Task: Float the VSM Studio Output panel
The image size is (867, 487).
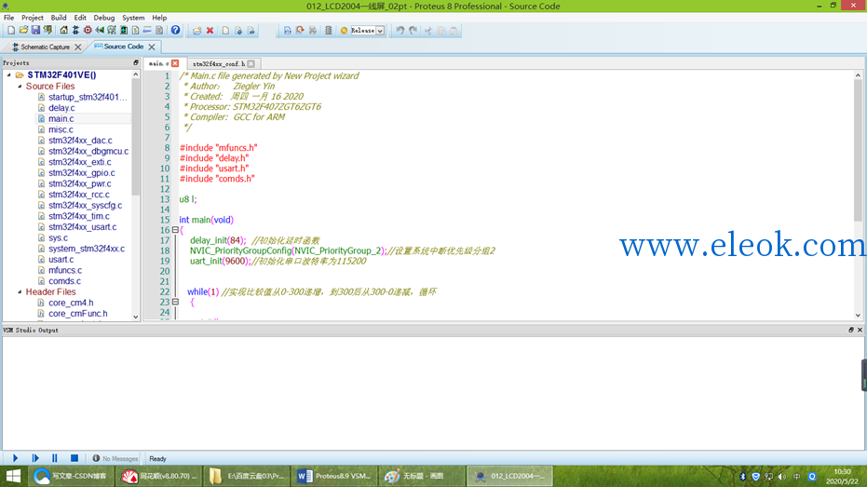Action: (851, 330)
